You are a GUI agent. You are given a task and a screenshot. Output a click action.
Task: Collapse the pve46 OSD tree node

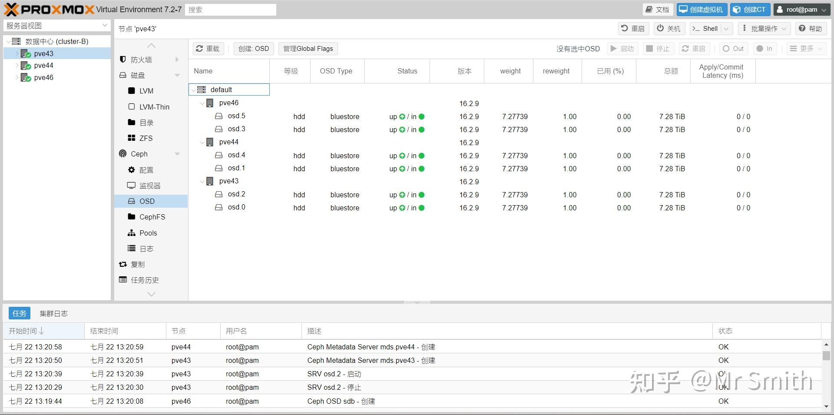pos(202,103)
